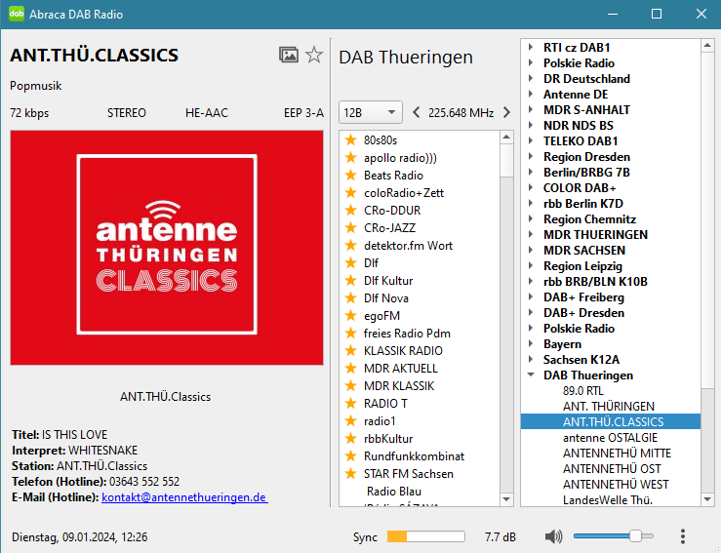Click the star next to Dlf Nova
This screenshot has height=553, width=721.
351,298
